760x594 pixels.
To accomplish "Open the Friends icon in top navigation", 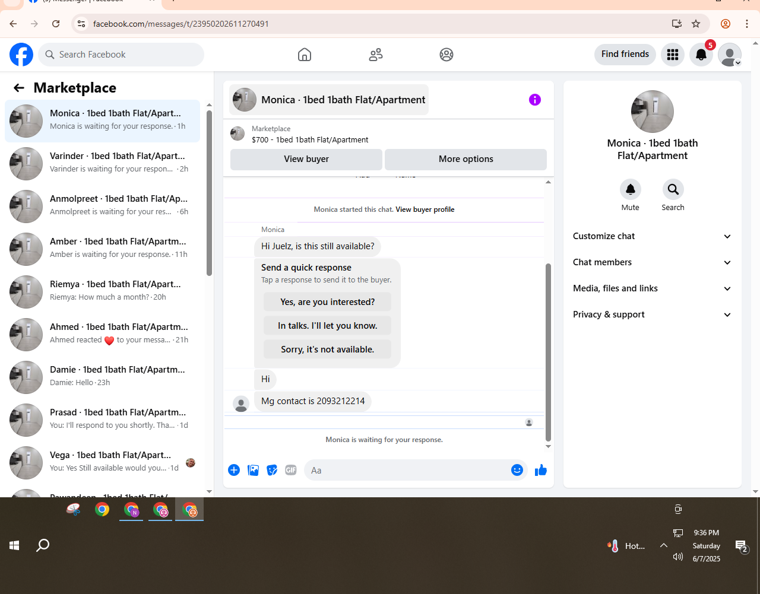I will (376, 55).
